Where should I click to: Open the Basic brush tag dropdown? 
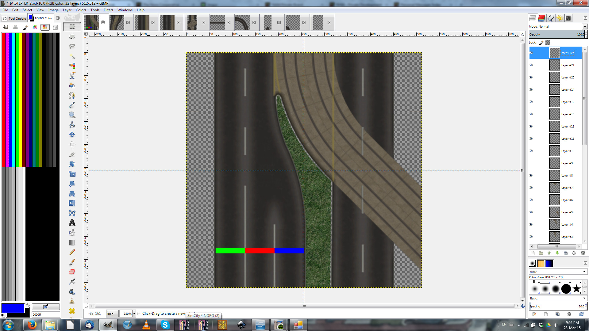click(584, 298)
